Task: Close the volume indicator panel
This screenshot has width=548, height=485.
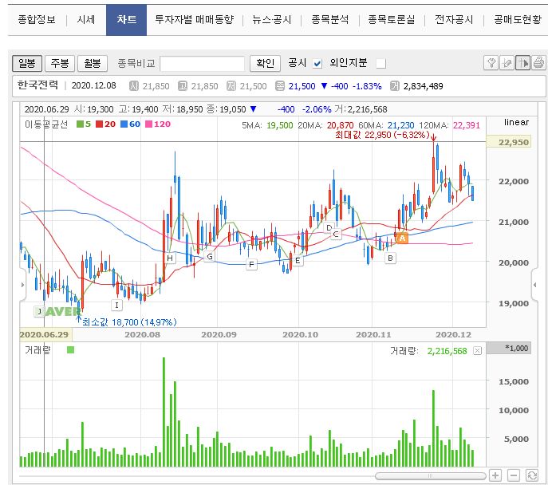Action: [477, 351]
